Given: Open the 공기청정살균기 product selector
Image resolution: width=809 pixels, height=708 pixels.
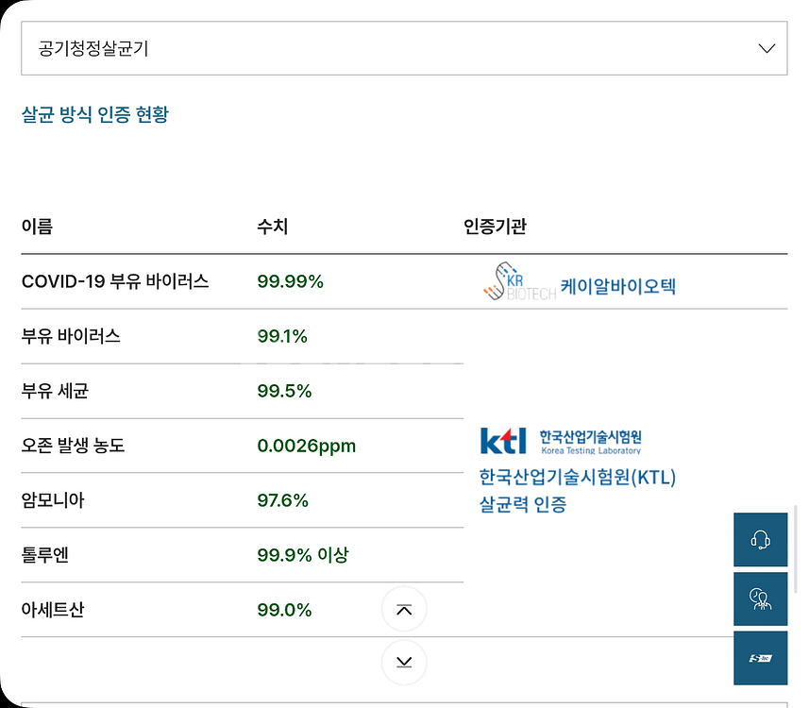Looking at the screenshot, I should pyautogui.click(x=378, y=49).
